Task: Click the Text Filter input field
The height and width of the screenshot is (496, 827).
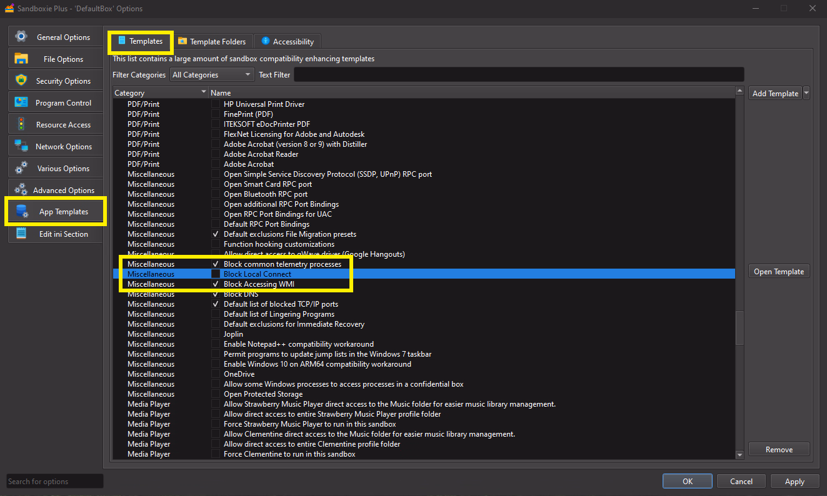Action: (x=518, y=75)
